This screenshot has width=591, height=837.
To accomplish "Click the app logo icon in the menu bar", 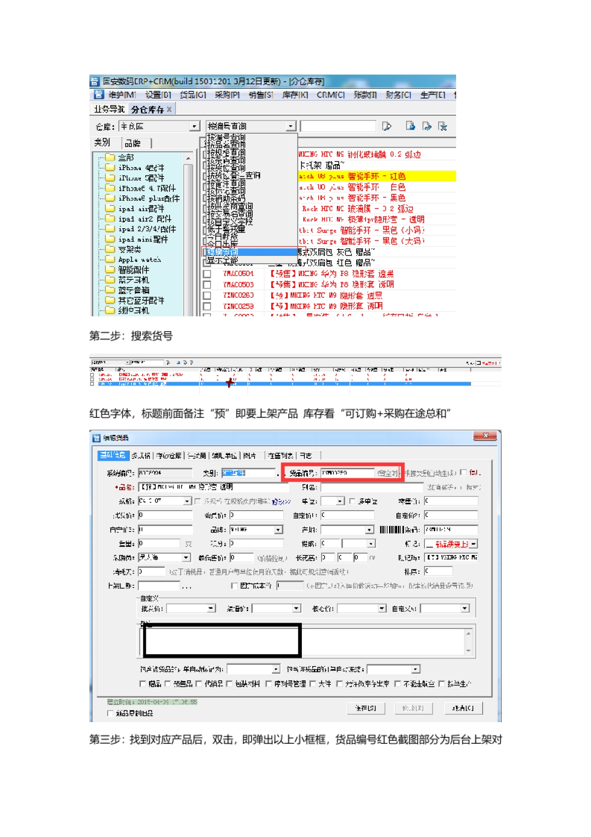I will pos(98,94).
